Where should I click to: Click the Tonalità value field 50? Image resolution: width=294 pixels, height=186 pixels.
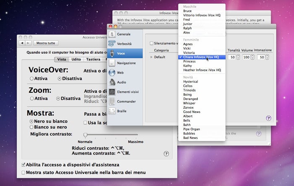(232, 57)
